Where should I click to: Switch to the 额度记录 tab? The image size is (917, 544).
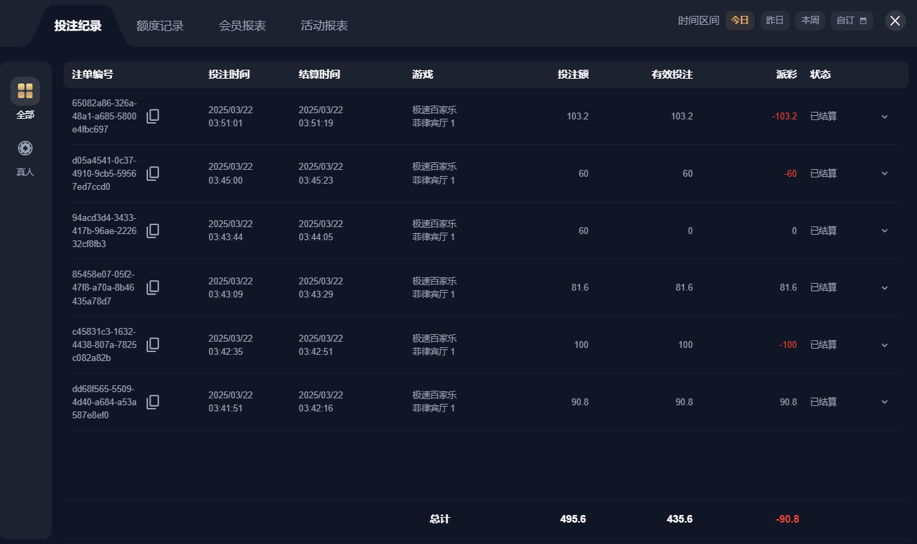160,26
